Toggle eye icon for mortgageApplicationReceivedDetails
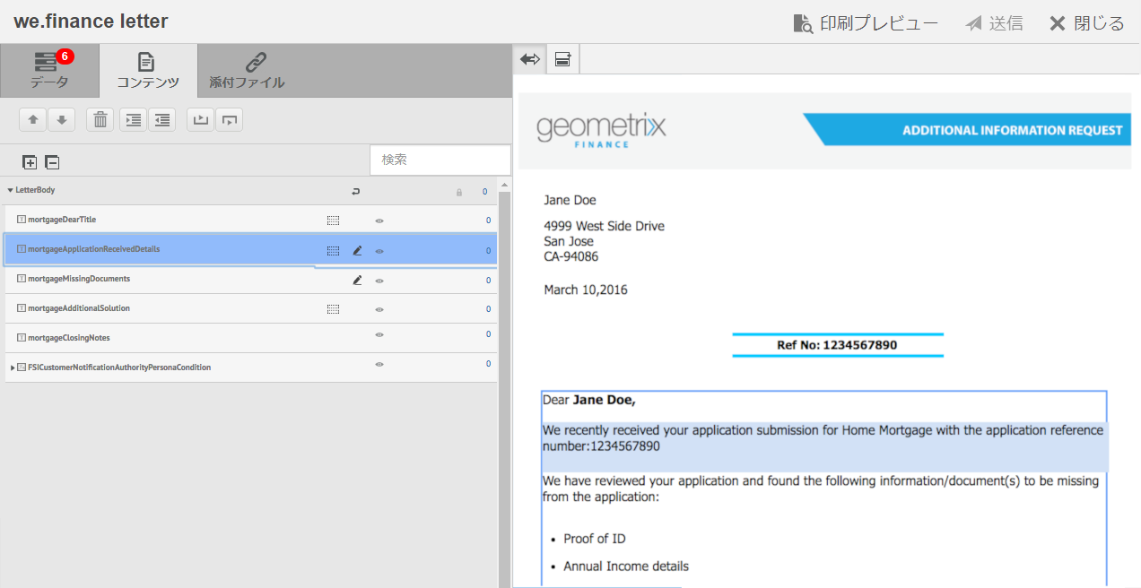This screenshot has height=588, width=1141. click(379, 251)
